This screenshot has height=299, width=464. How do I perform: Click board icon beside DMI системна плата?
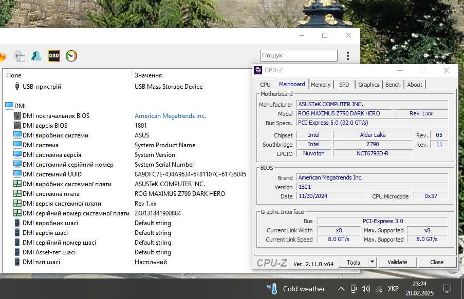[x=17, y=193]
